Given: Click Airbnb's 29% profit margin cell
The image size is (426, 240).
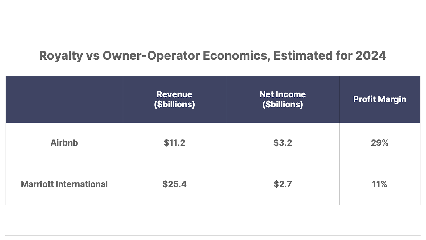Looking at the screenshot, I should click(x=379, y=143).
